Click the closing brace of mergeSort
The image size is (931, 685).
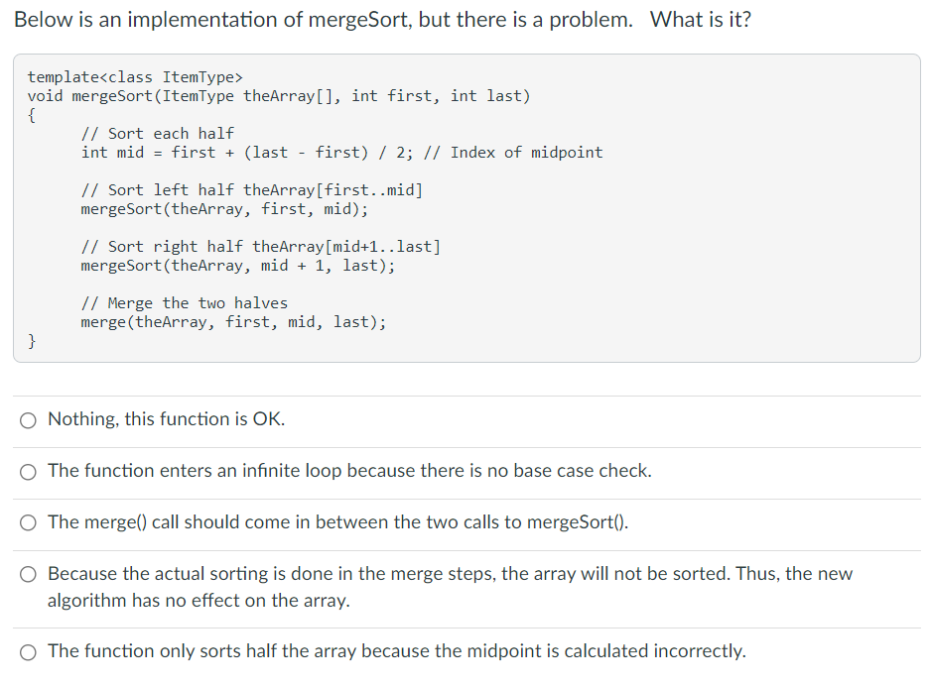click(x=32, y=340)
